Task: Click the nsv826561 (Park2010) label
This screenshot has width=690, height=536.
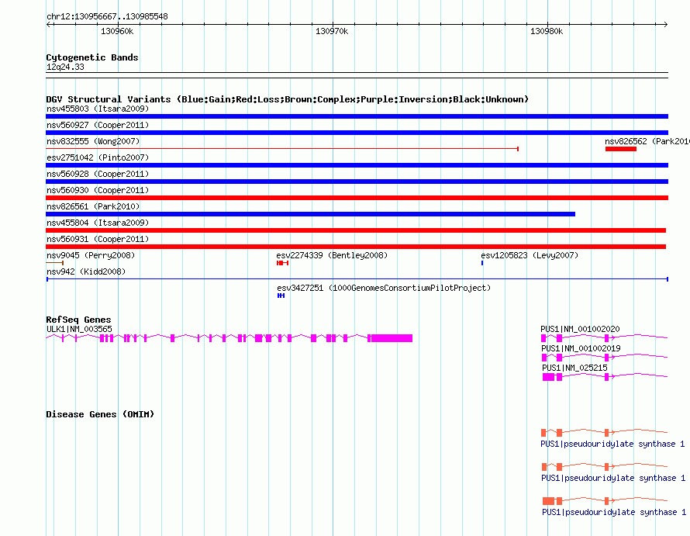Action: click(93, 206)
